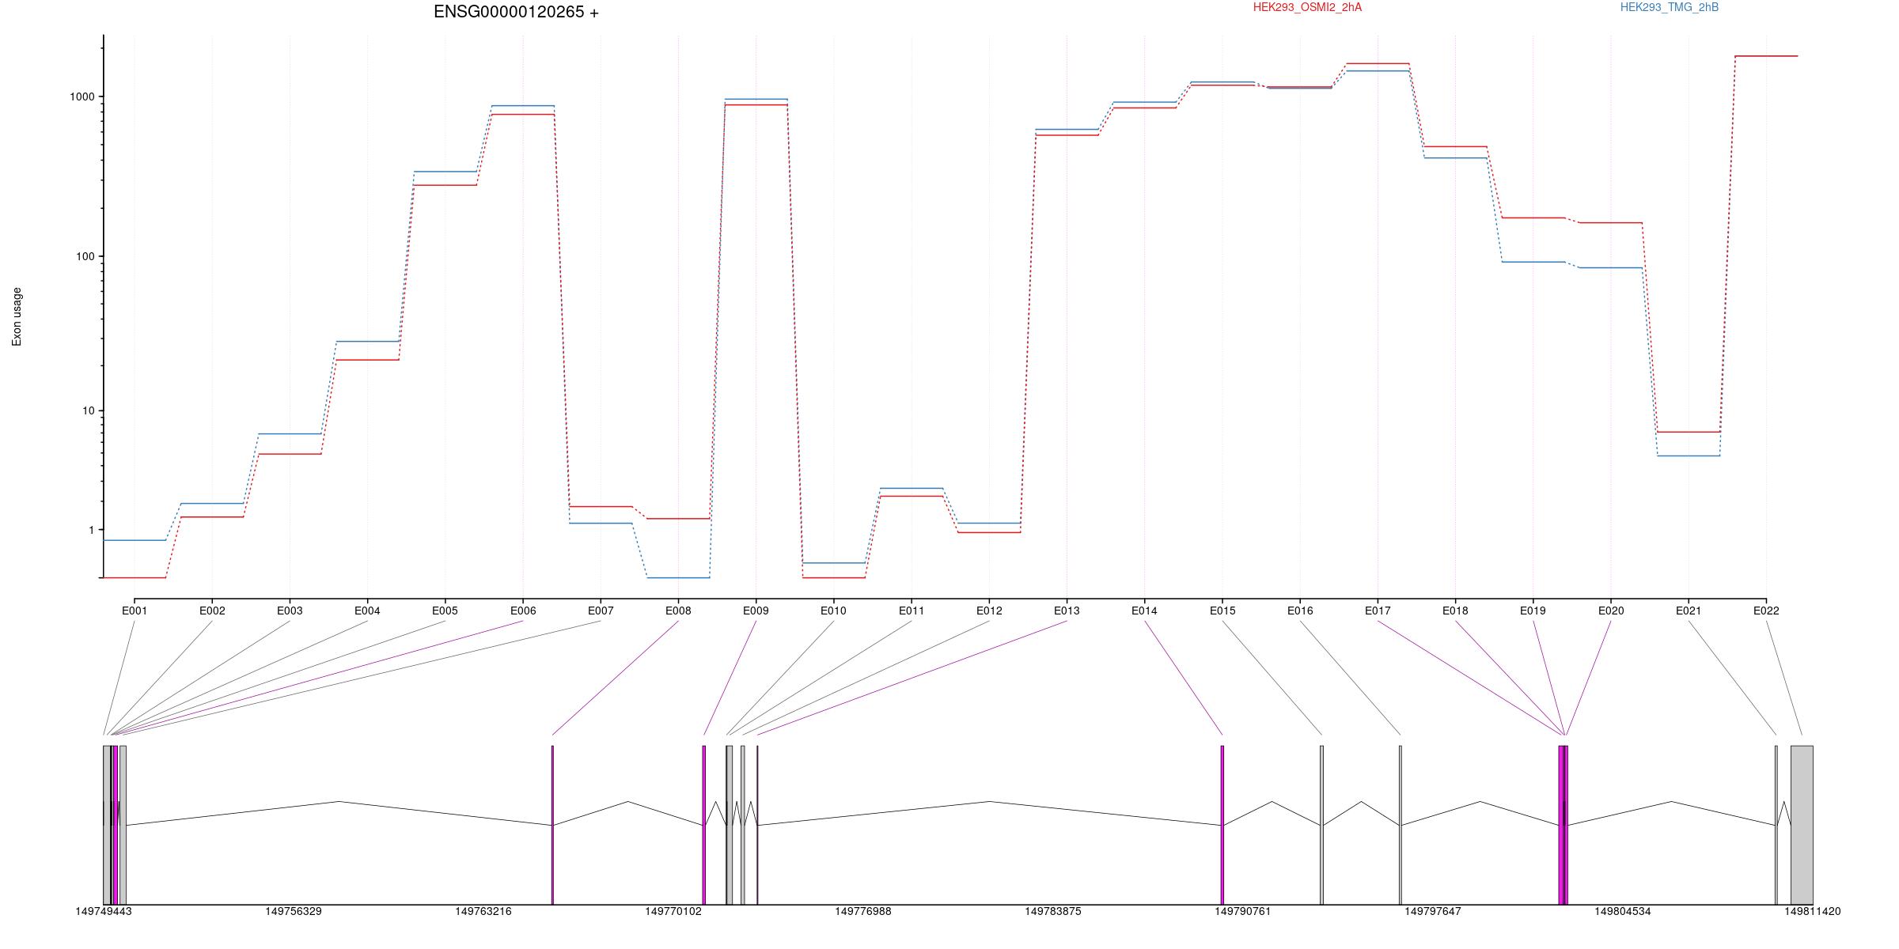Screen dimensions: 1899x949
Task: Click the E022 exon label
Action: click(x=1766, y=611)
